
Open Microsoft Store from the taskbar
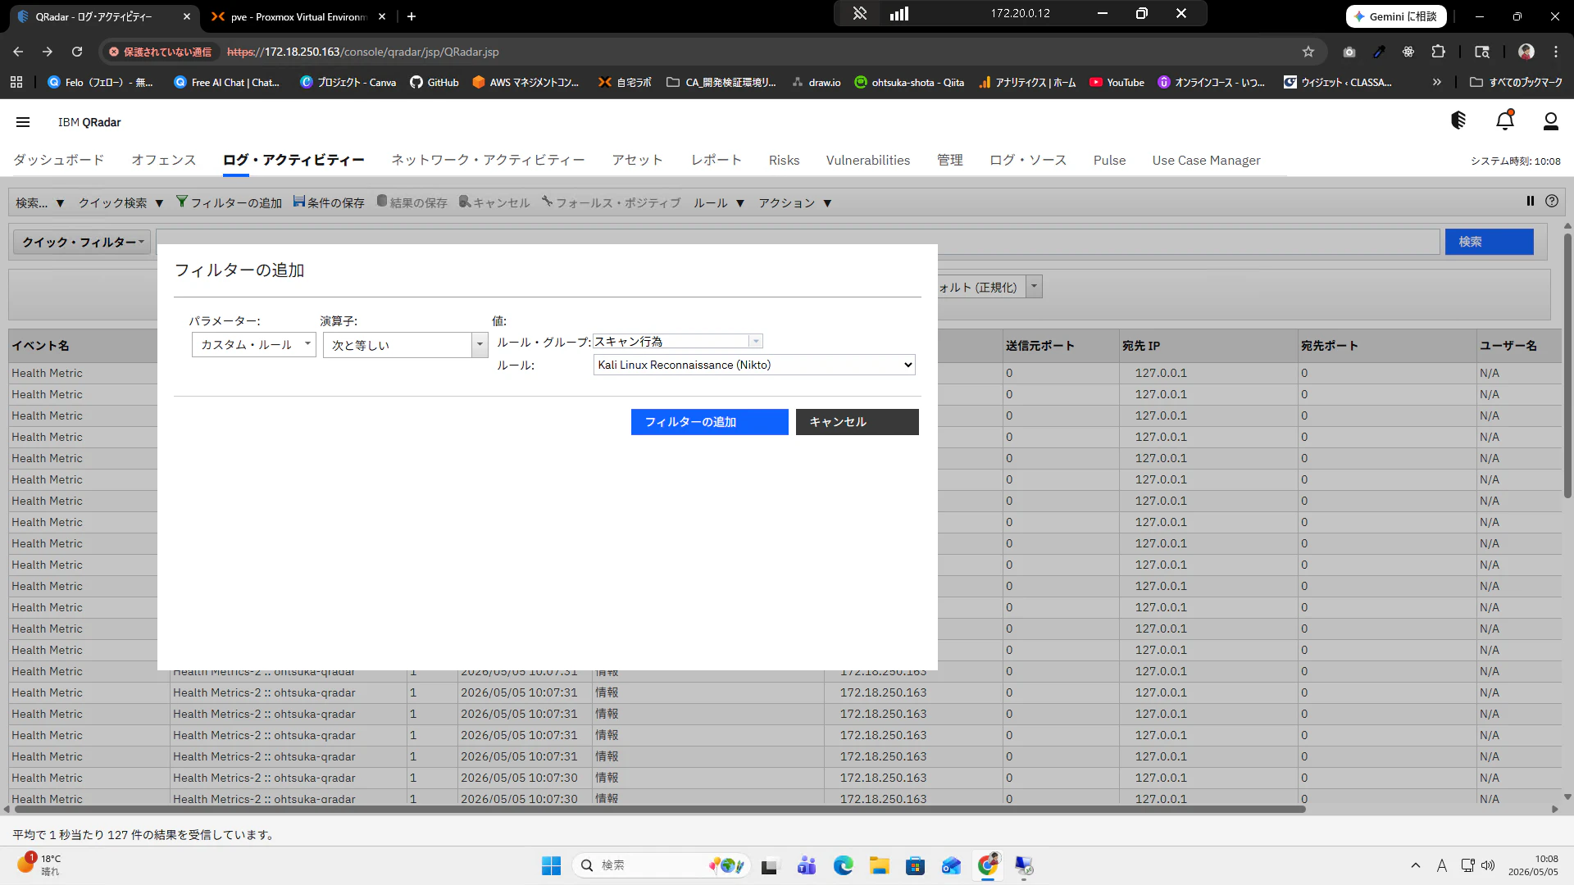[x=915, y=865]
